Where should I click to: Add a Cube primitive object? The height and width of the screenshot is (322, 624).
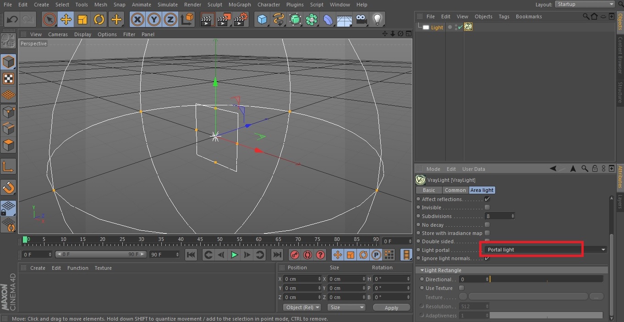pos(262,20)
